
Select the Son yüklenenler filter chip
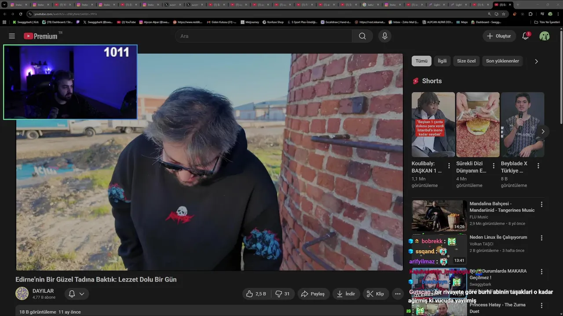502,61
